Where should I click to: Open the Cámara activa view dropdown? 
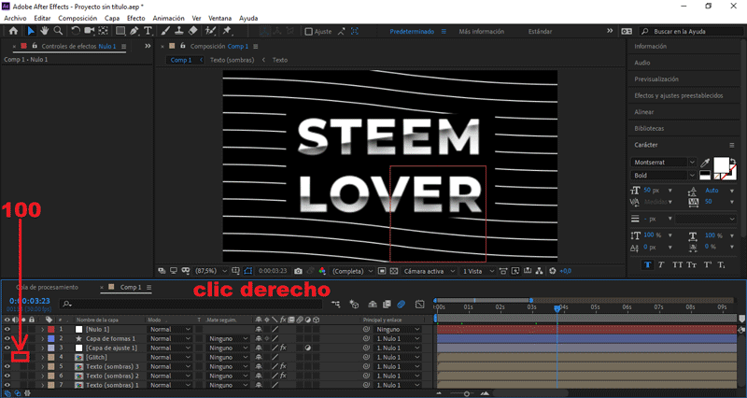[x=429, y=271]
